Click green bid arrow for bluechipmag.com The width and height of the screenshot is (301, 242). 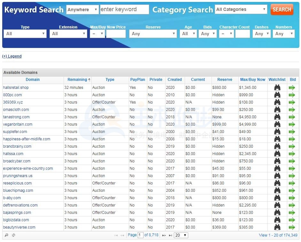(x=292, y=191)
